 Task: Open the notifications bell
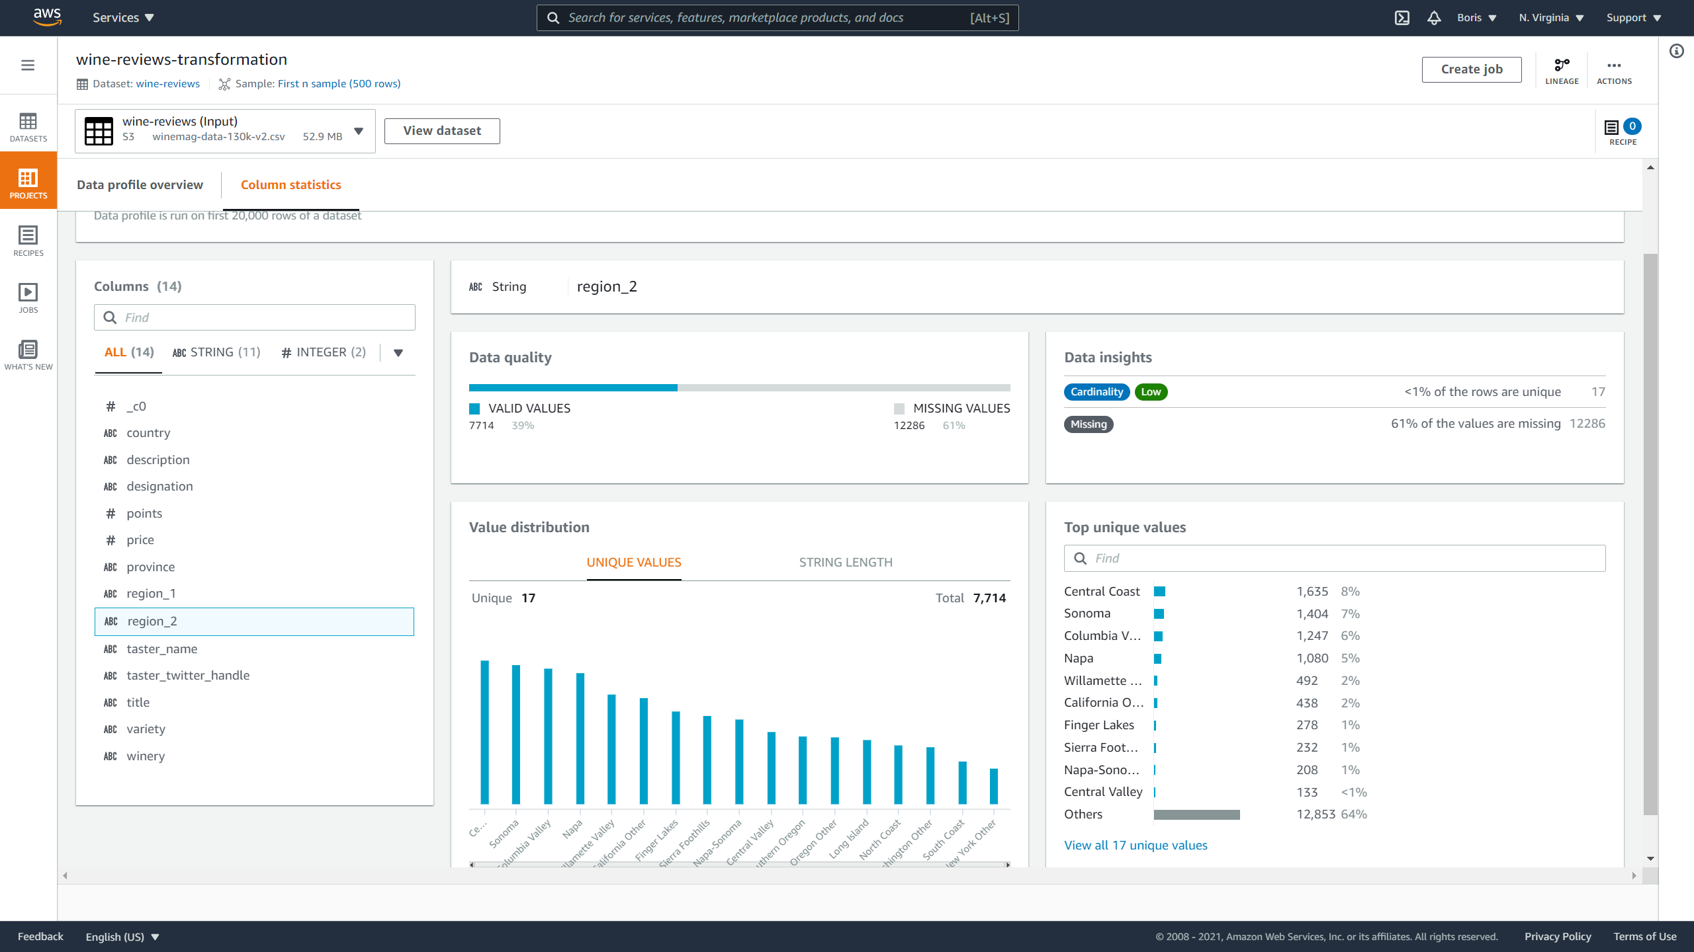1434,18
